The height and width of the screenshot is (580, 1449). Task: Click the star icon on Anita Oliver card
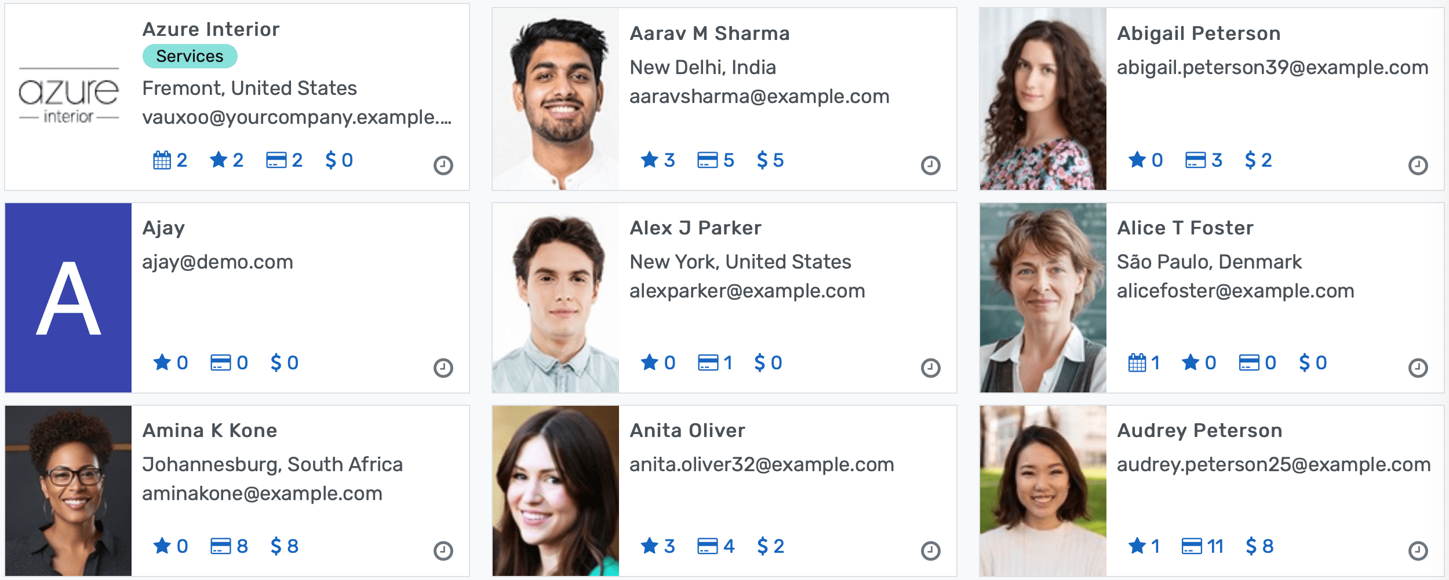click(649, 546)
